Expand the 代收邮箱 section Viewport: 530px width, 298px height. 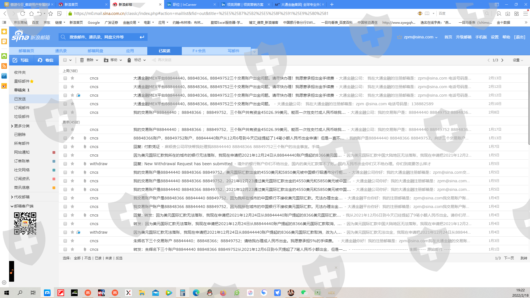[12, 197]
